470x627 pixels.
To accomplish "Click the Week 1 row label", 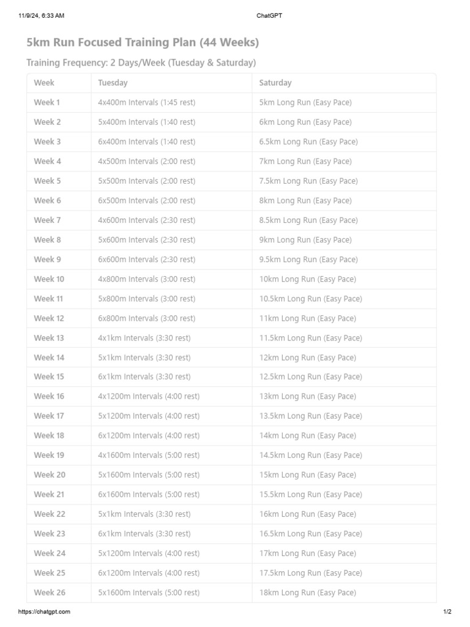I will click(47, 102).
